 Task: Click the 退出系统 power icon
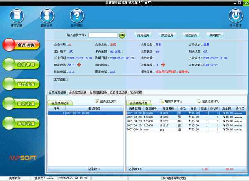tap(235, 17)
